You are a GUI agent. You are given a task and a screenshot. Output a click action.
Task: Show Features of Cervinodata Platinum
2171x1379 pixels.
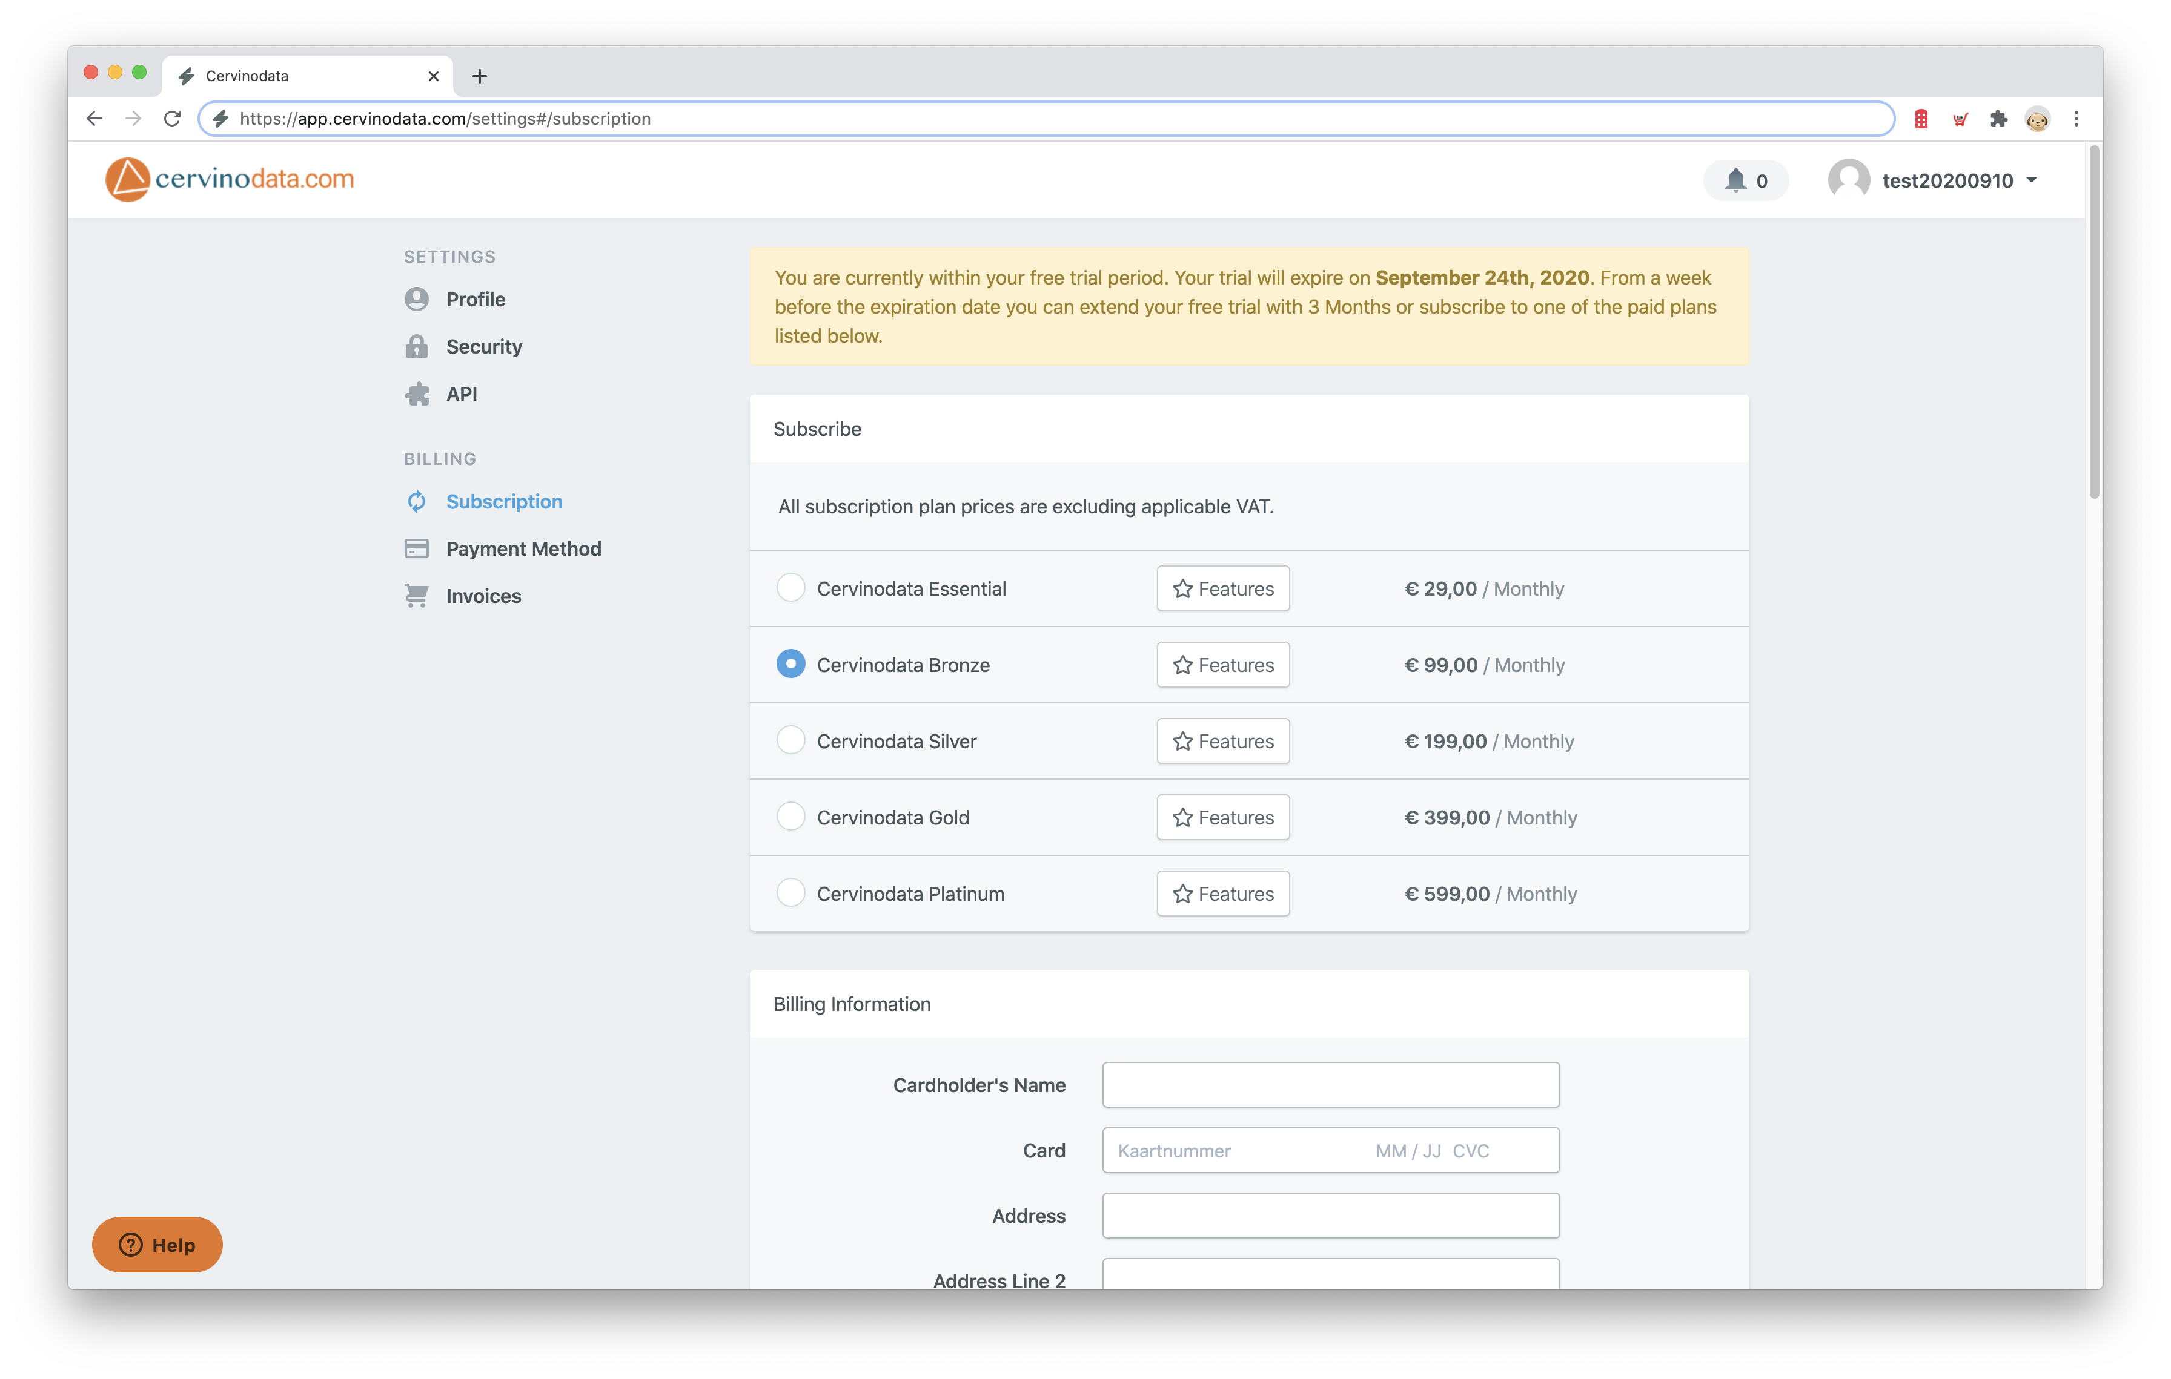1222,894
